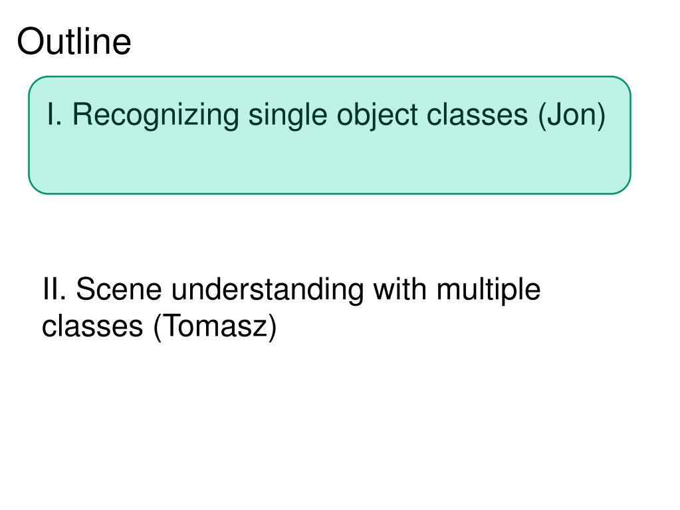
Task: Select the (Jon) speaker name
Action: coord(572,115)
